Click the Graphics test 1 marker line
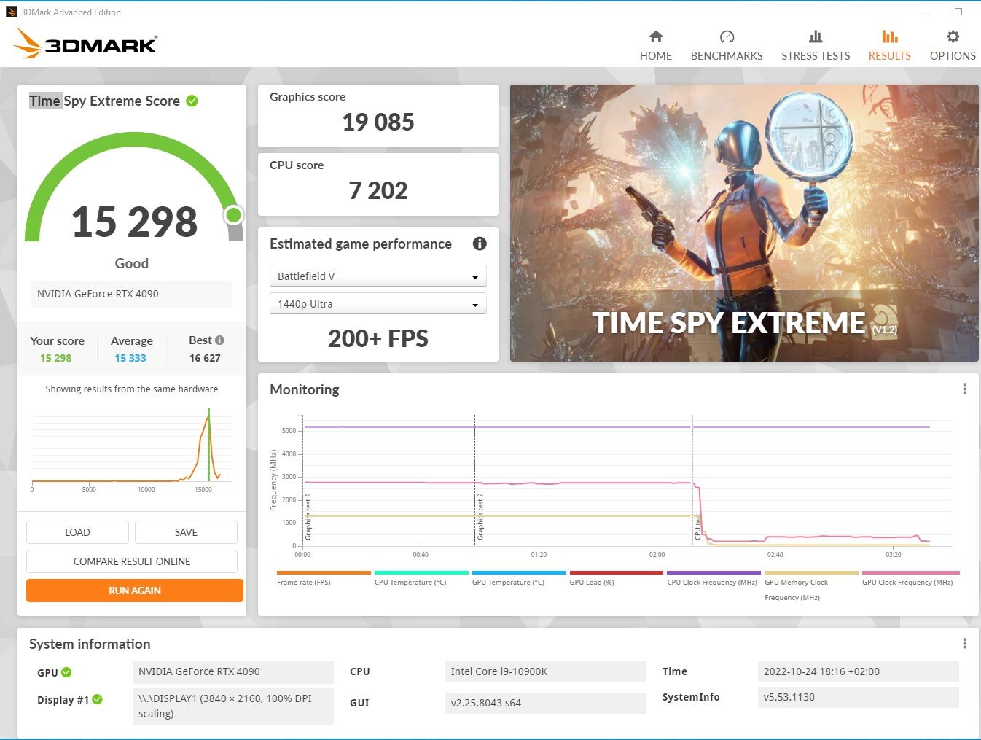This screenshot has width=981, height=740. click(302, 480)
